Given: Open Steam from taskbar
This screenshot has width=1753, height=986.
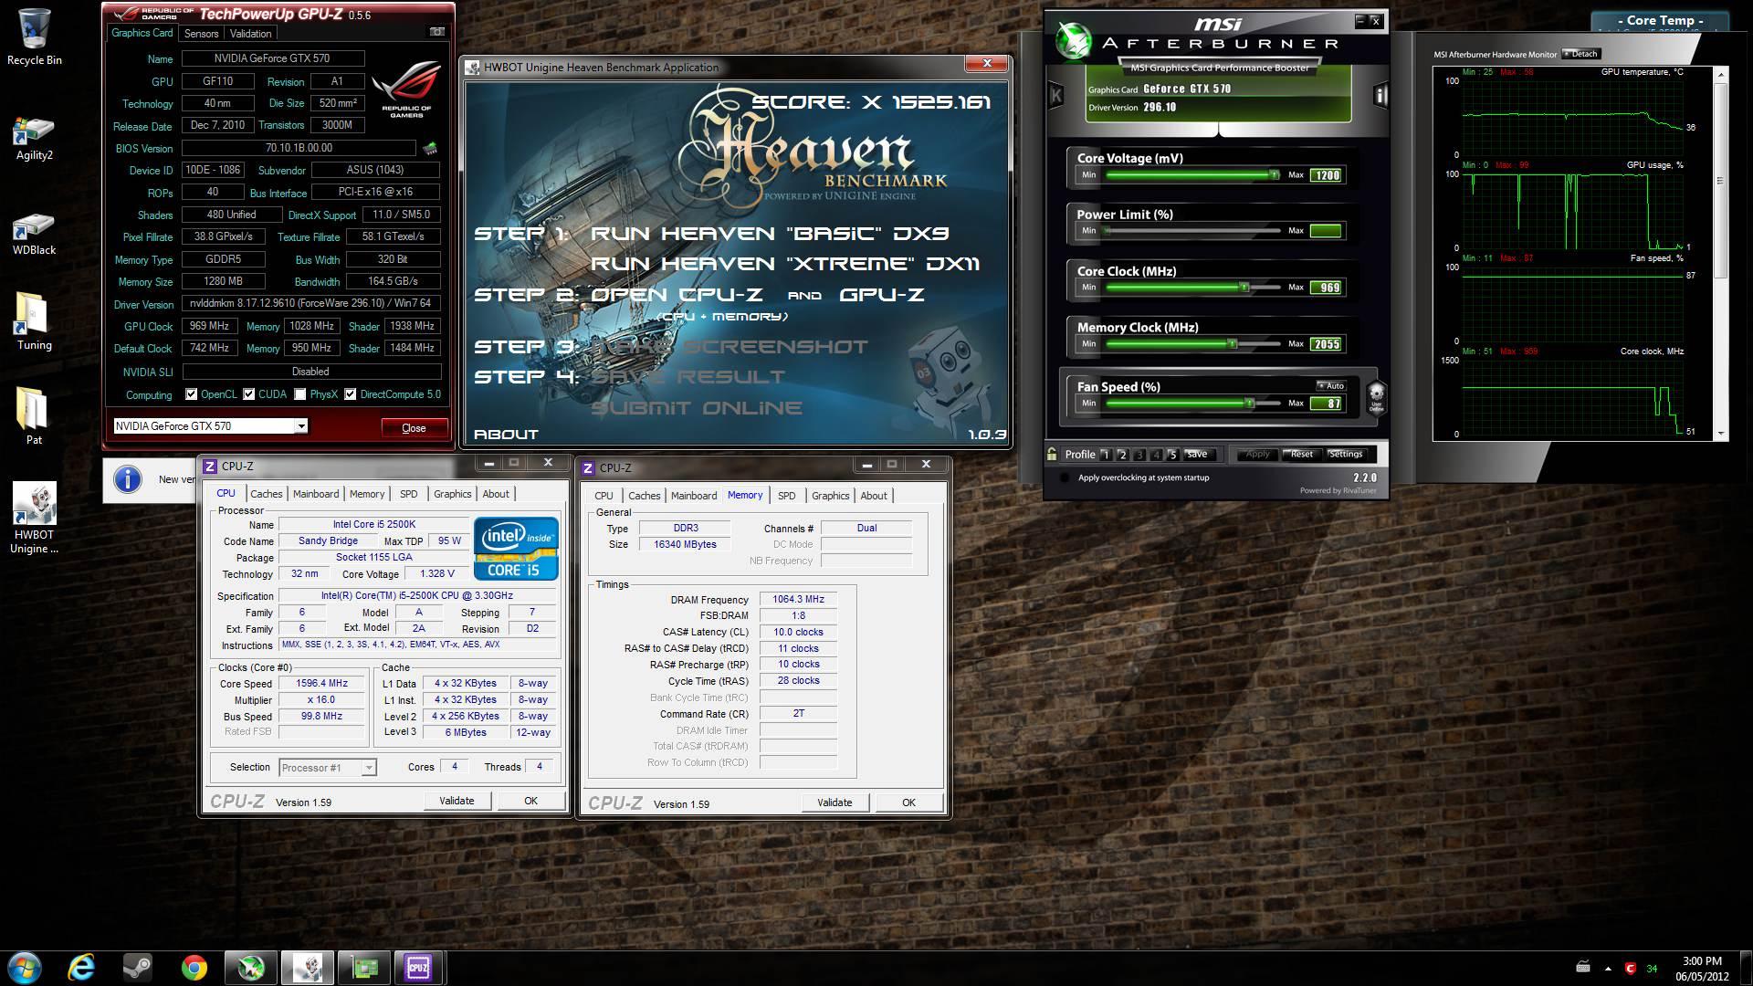Looking at the screenshot, I should coord(138,967).
